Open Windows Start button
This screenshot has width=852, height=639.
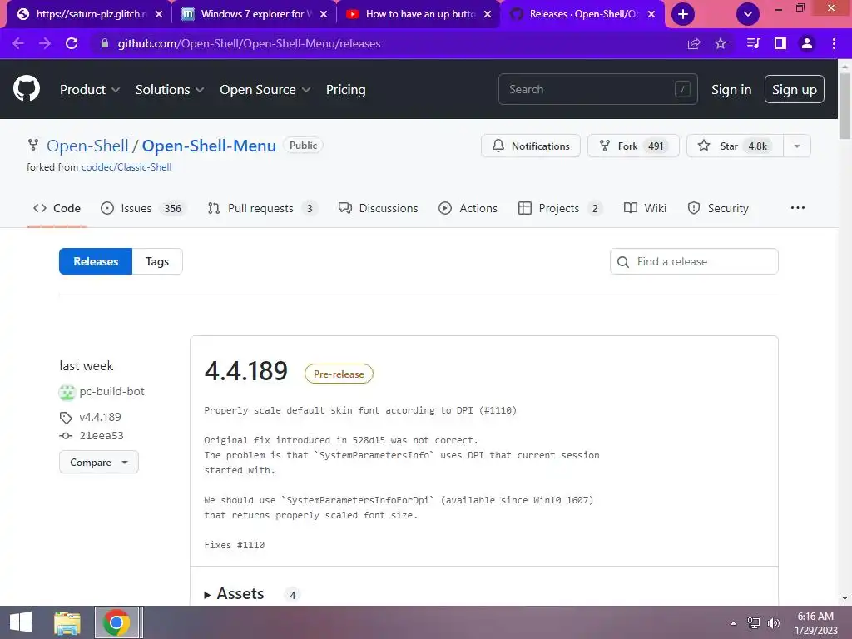21,622
